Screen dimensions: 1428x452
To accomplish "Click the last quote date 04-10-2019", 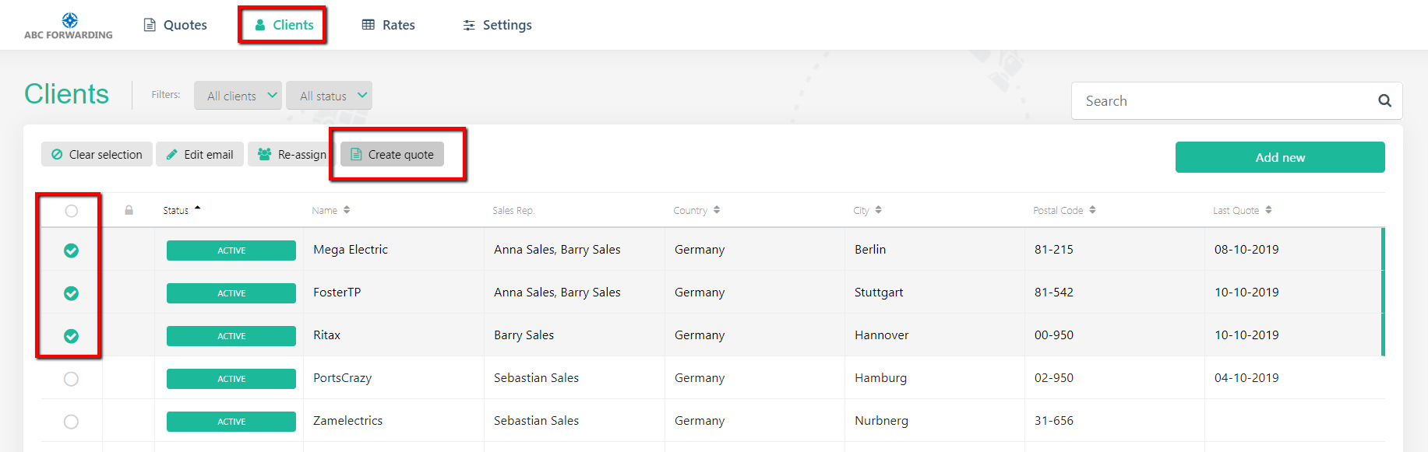I will pos(1246,378).
